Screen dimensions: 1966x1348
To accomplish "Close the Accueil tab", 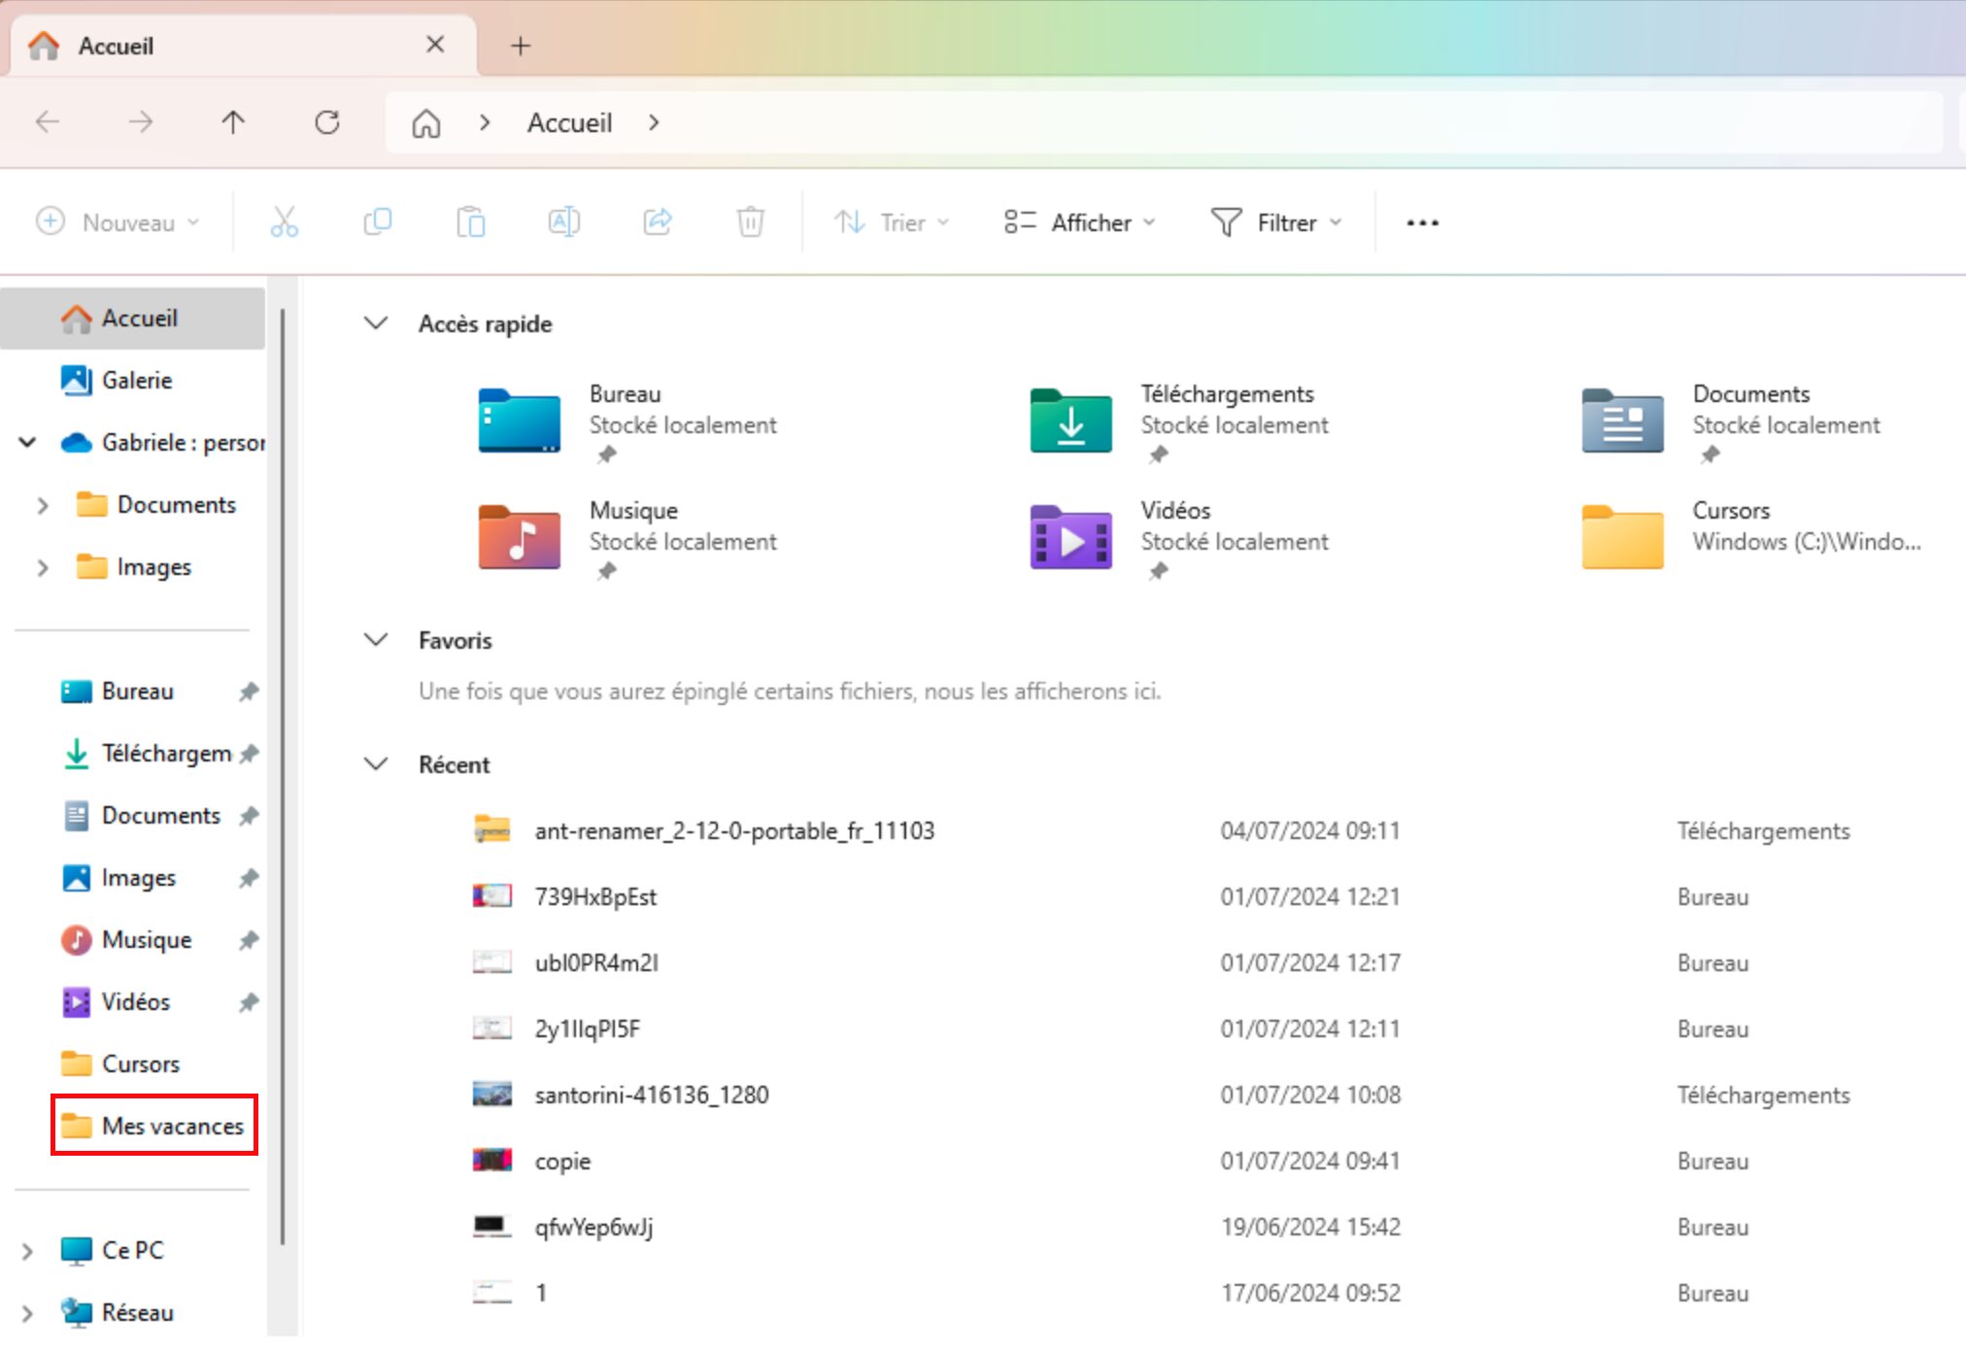I will 435,45.
